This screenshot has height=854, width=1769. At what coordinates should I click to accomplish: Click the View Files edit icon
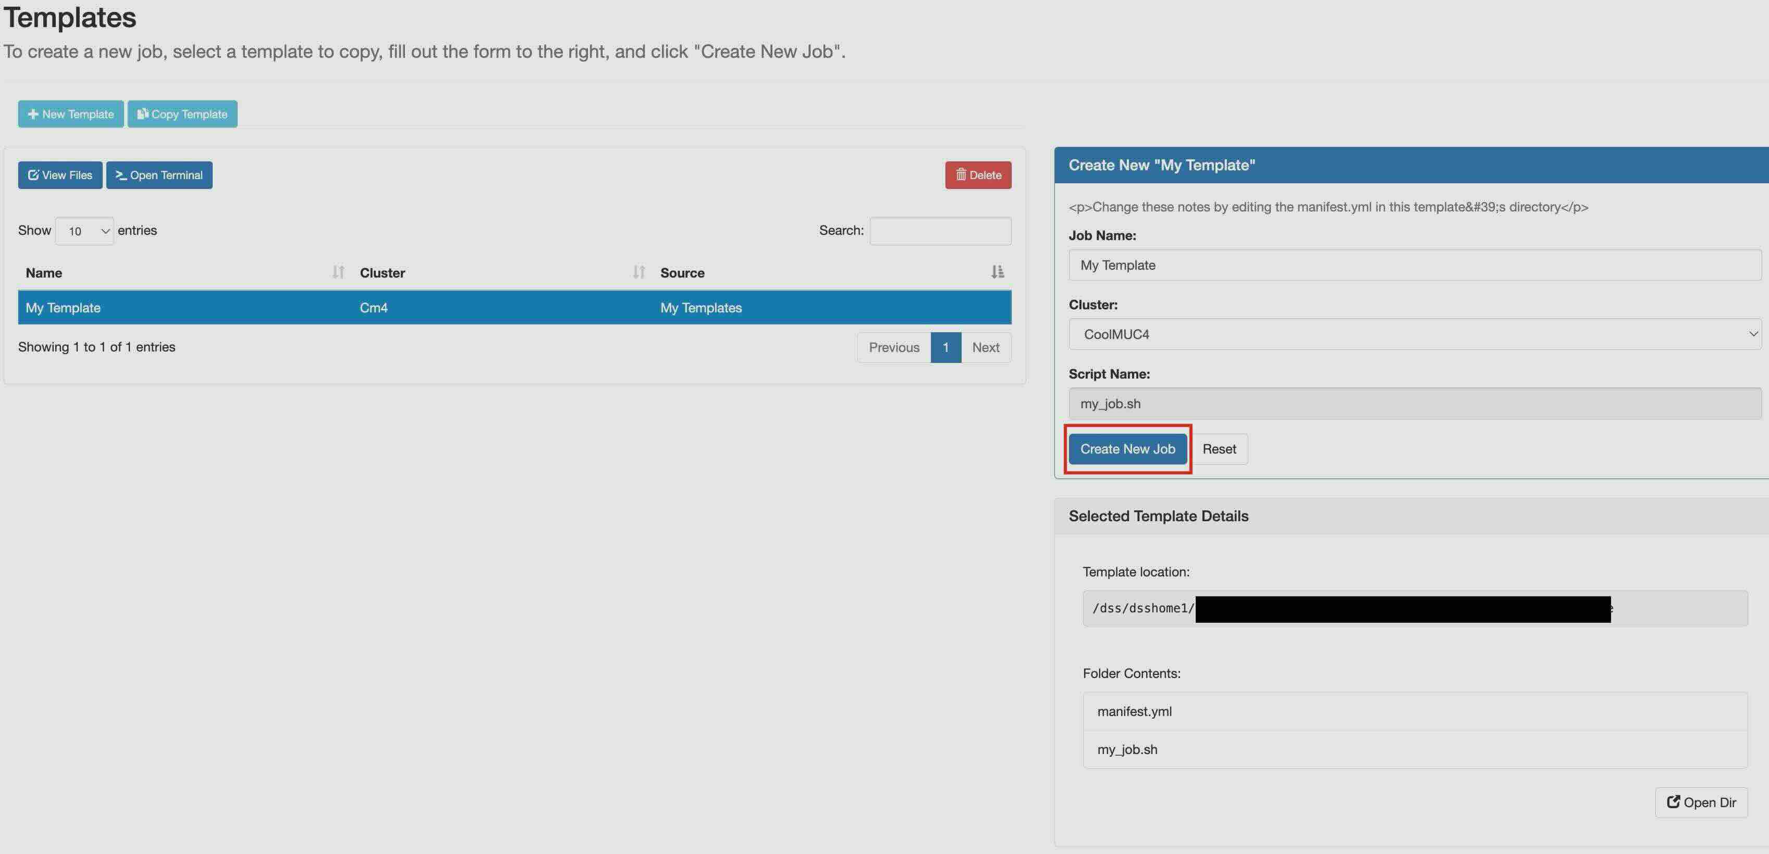click(x=33, y=175)
